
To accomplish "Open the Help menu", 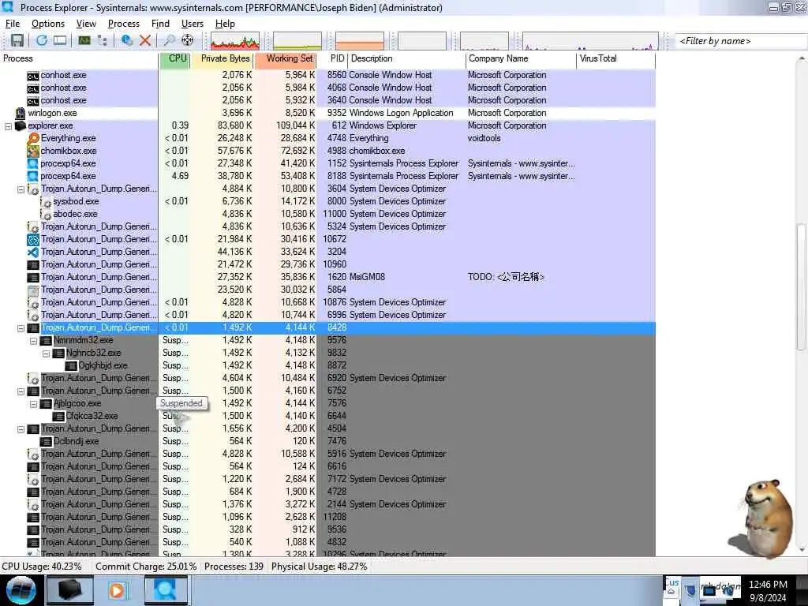I will 225,24.
